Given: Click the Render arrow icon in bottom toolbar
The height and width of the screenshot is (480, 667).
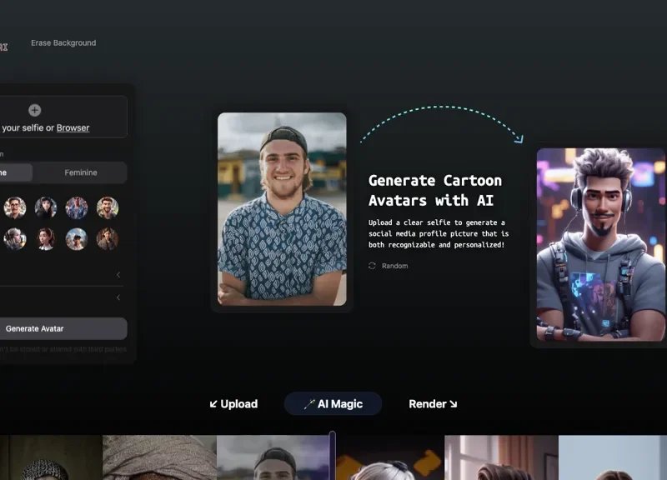Looking at the screenshot, I should [x=452, y=403].
